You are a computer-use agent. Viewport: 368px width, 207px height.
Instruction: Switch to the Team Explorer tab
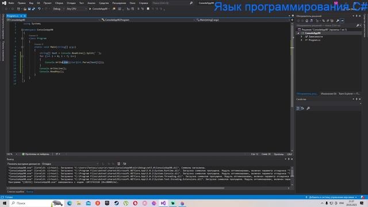pos(349,94)
